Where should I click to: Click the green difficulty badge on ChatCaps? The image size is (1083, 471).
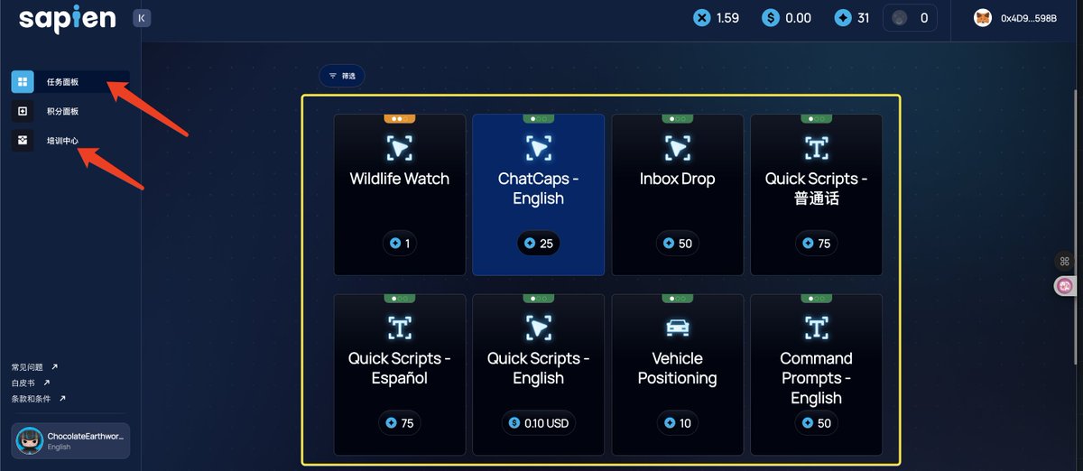[x=539, y=118]
